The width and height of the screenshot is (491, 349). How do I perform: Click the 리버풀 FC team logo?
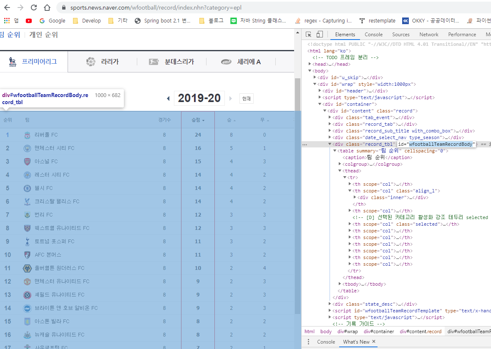tap(27, 135)
